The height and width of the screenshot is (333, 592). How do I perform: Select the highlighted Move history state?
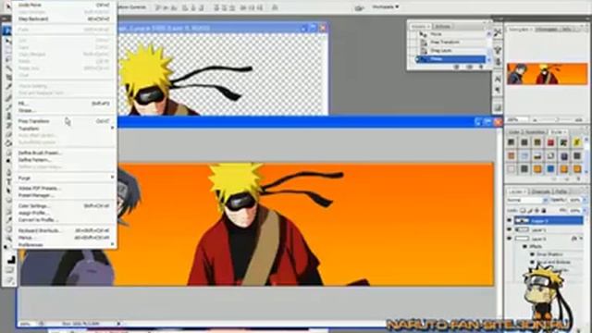click(450, 59)
